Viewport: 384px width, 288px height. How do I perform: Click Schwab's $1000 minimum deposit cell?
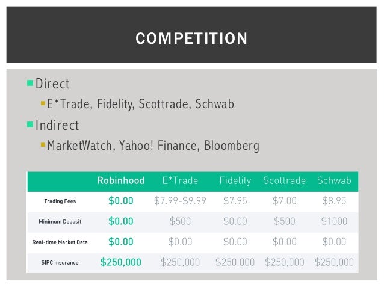pos(333,221)
